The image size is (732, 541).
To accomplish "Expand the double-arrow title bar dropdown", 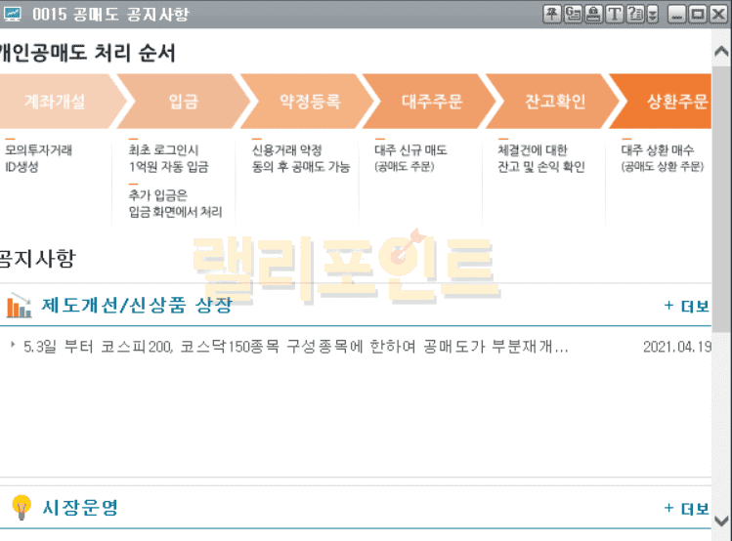I will click(652, 14).
